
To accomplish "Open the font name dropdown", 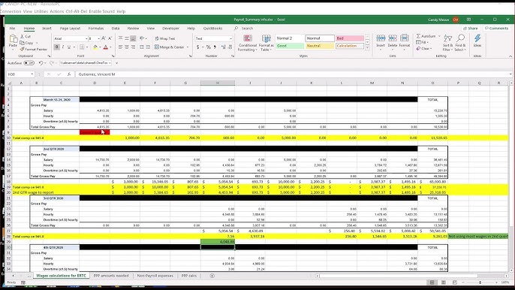I will coord(86,38).
